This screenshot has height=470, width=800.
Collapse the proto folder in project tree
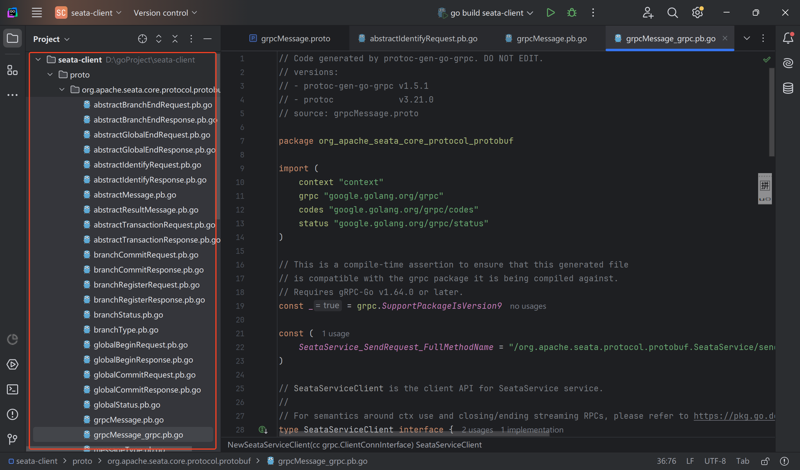[x=50, y=75]
